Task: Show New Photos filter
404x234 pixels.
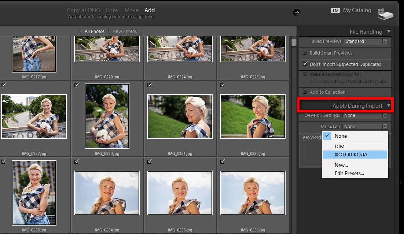Action: click(x=124, y=31)
